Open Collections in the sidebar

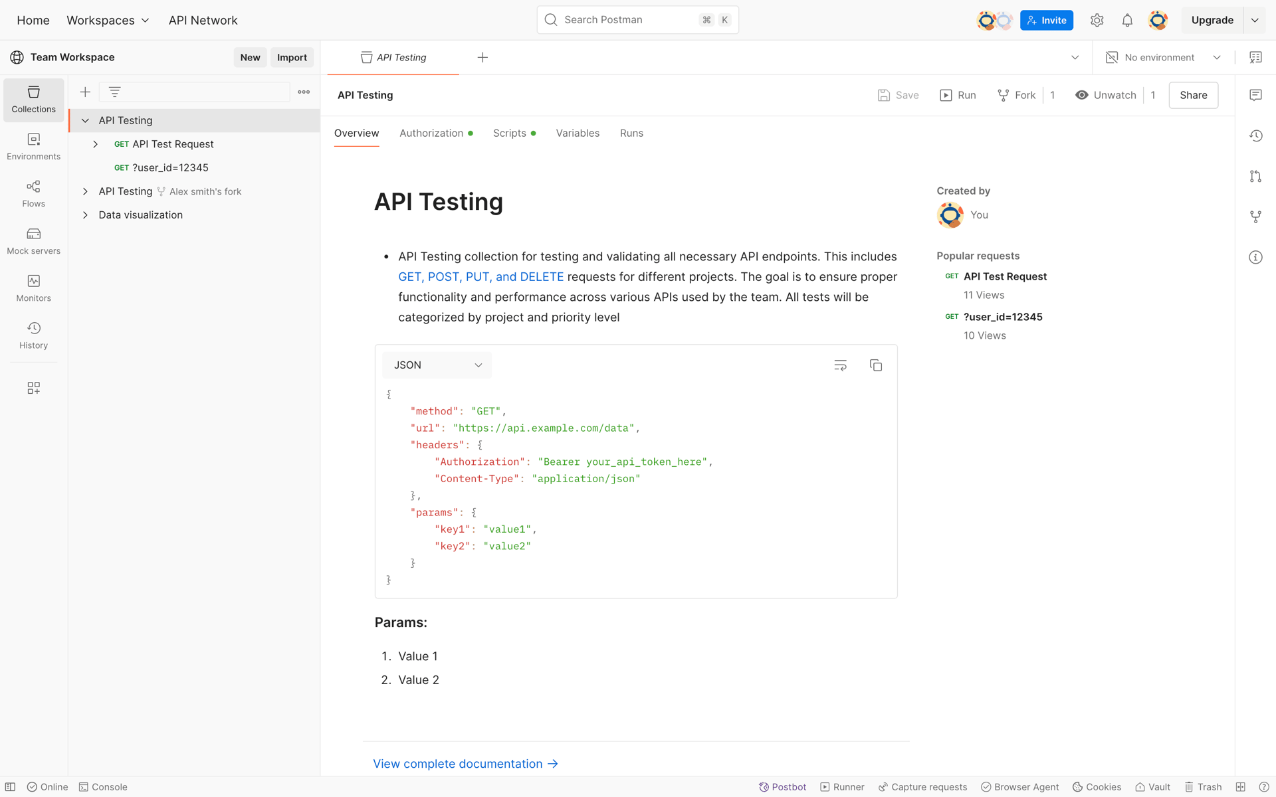[x=33, y=100]
